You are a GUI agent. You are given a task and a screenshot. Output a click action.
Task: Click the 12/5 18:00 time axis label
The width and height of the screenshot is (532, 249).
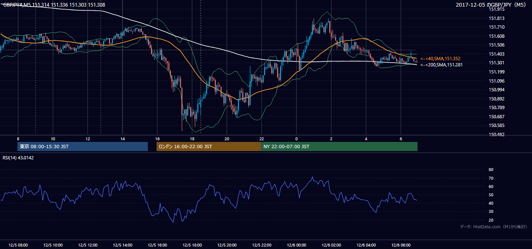[x=192, y=245]
